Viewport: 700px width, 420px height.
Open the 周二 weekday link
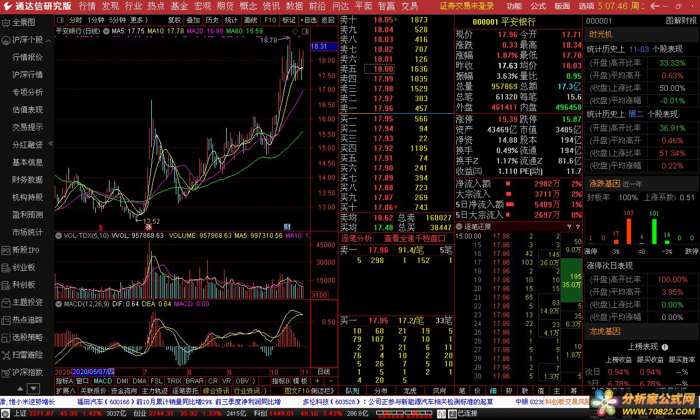pyautogui.click(x=635, y=114)
